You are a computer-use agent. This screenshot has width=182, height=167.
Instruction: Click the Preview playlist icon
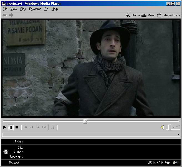[x=53, y=127]
